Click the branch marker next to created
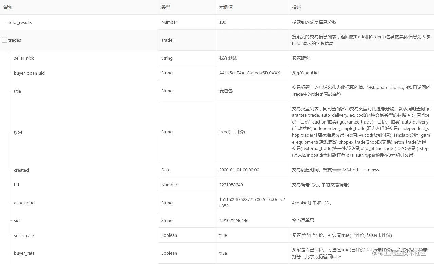This screenshot has height=264, width=434. [11, 170]
